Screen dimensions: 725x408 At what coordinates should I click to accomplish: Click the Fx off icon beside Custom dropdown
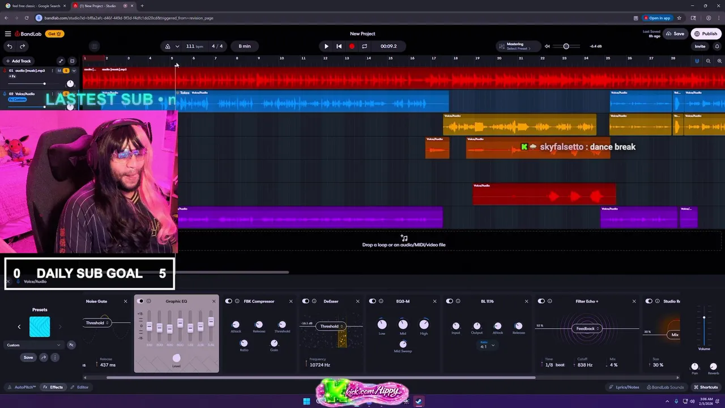pos(71,345)
